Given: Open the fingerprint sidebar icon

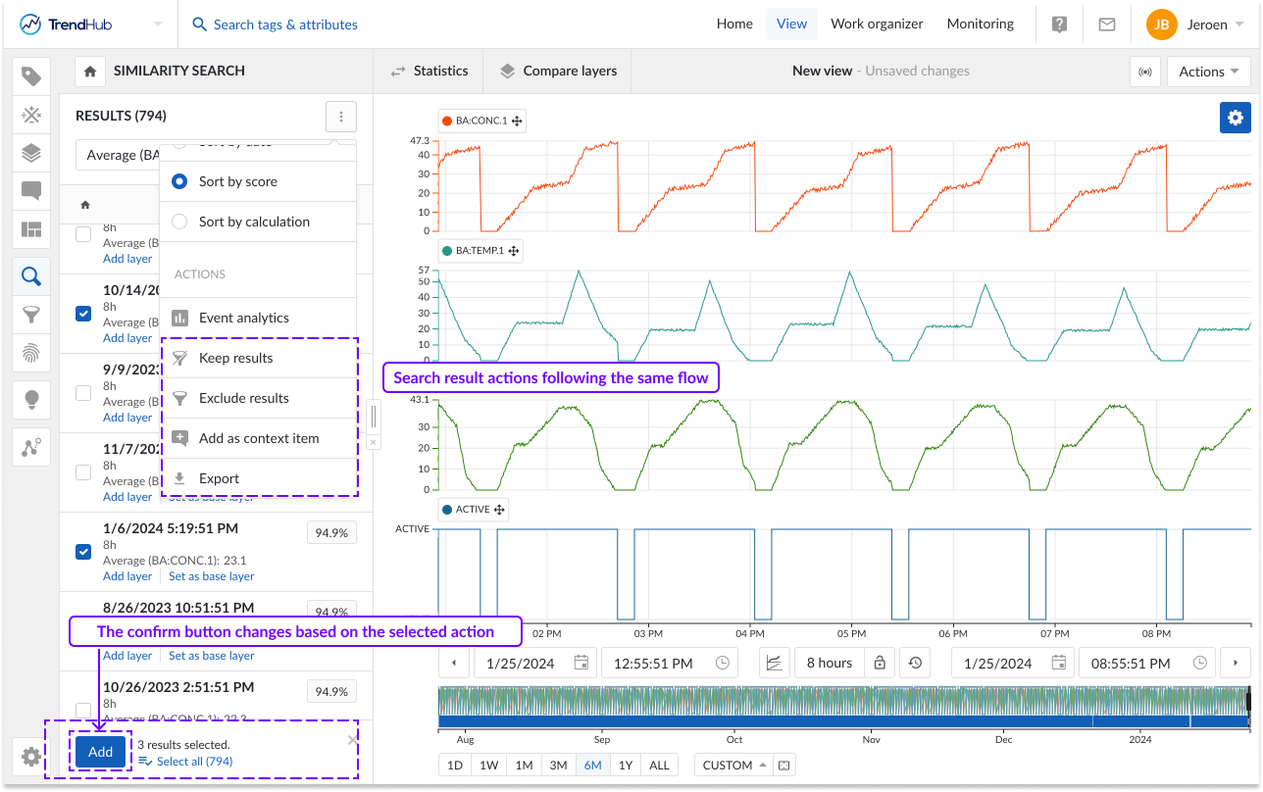Looking at the screenshot, I should (x=31, y=353).
